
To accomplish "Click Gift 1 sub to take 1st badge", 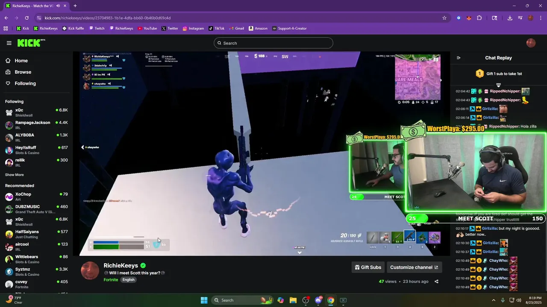I will [x=498, y=74].
